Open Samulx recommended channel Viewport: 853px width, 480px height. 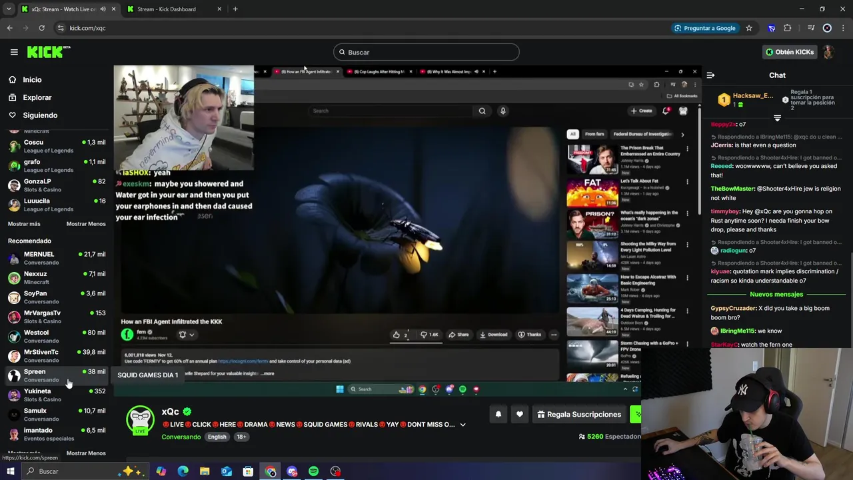[x=56, y=415]
